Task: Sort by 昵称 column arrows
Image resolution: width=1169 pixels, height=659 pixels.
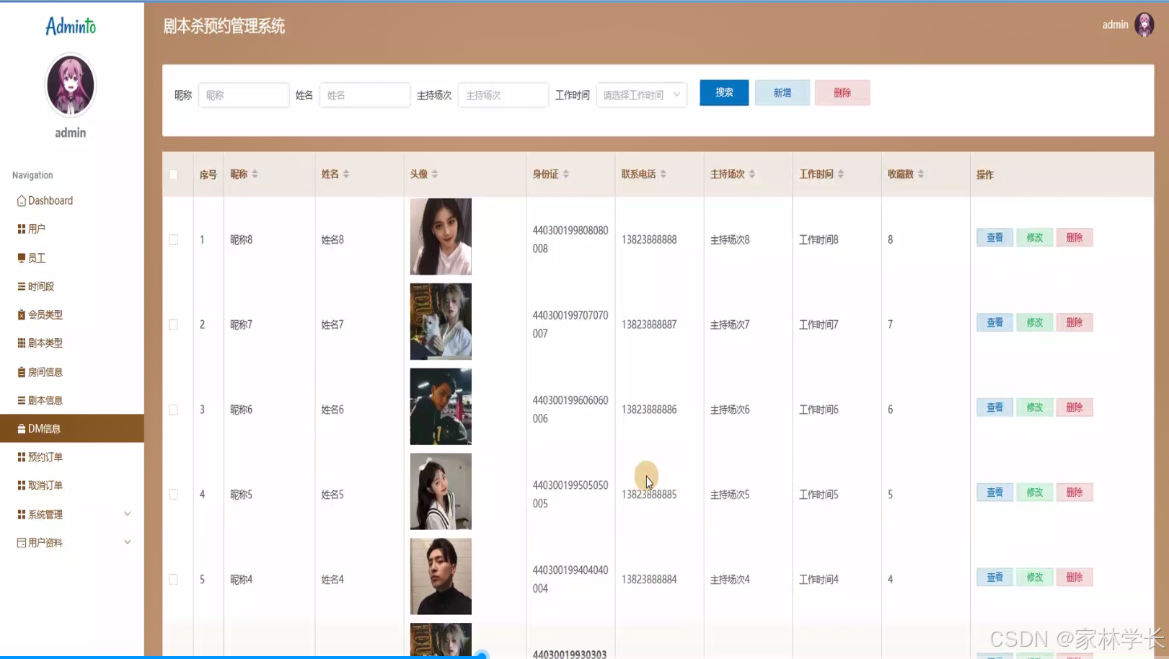Action: pos(255,174)
